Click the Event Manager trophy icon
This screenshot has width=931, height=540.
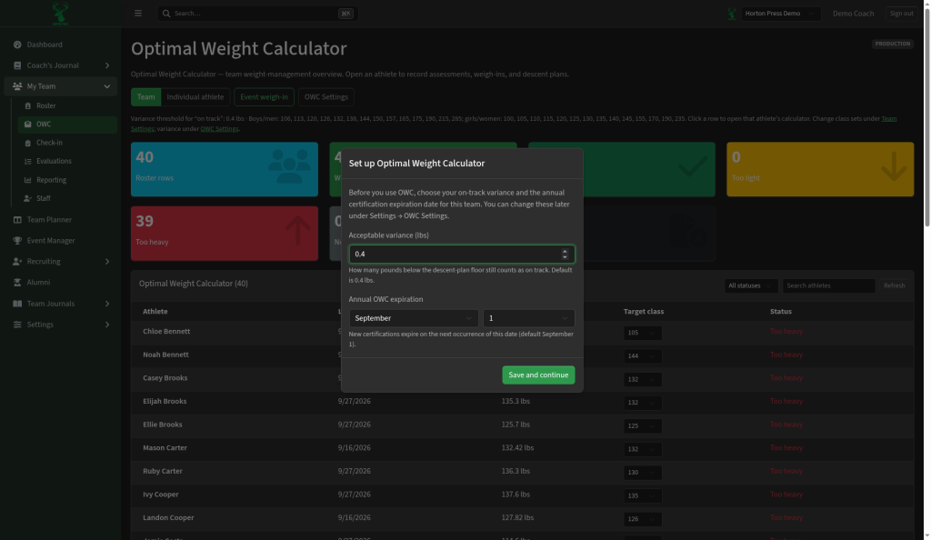point(17,240)
